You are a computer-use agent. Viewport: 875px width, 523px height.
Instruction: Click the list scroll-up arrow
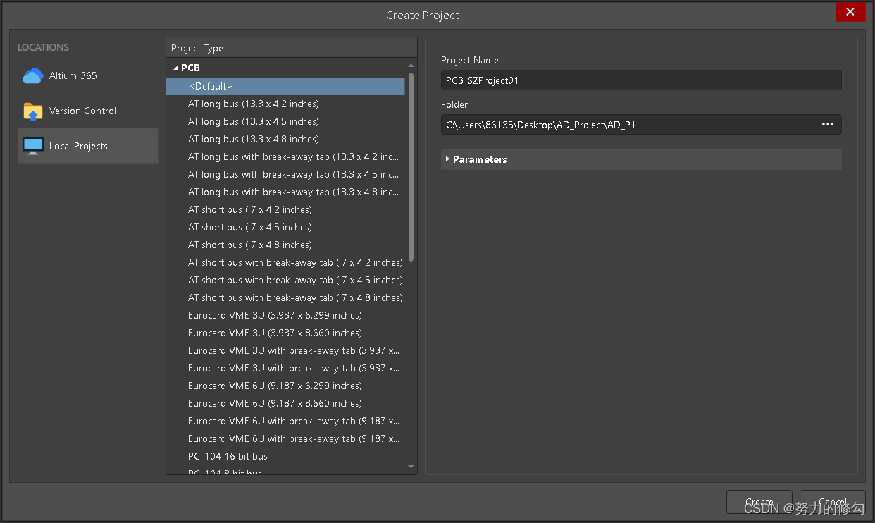411,66
